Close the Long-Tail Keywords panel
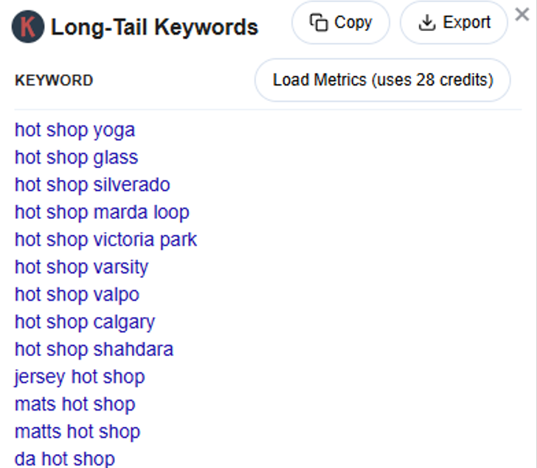Image resolution: width=537 pixels, height=468 pixels. coord(522,15)
